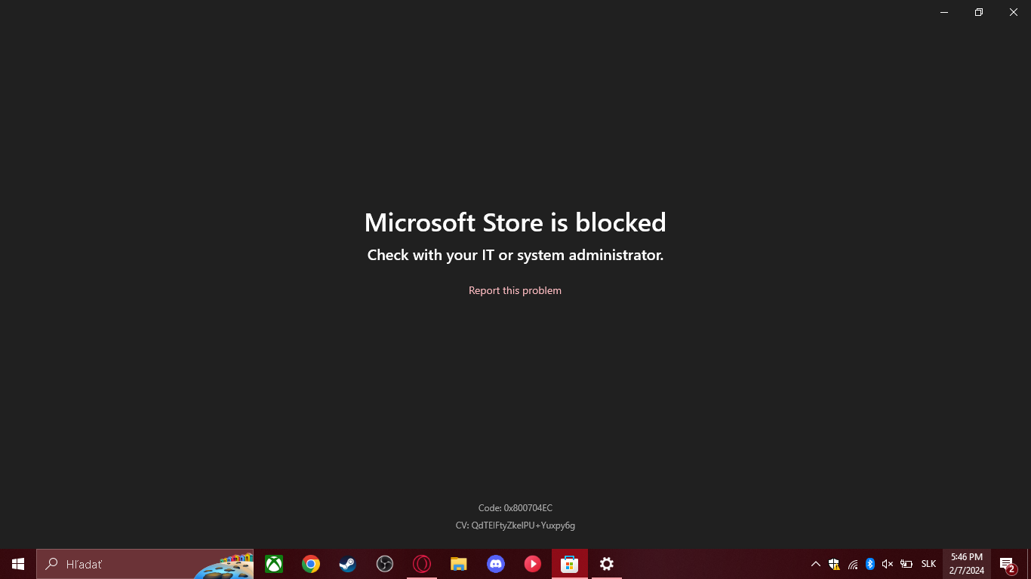This screenshot has height=579, width=1031.
Task: Open the Settings gear in taskbar
Action: [x=607, y=564]
